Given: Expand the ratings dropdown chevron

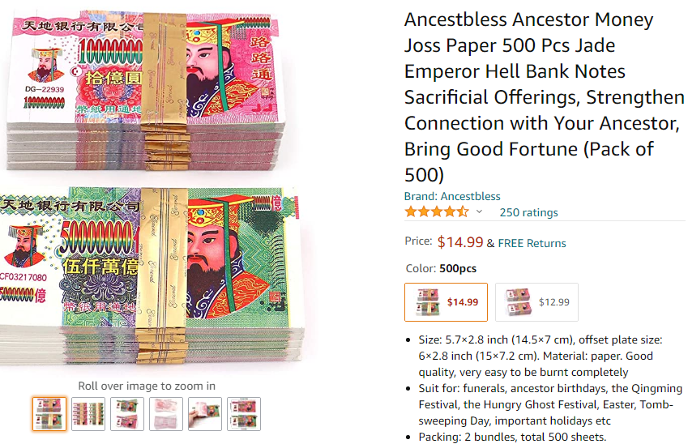Looking at the screenshot, I should click(479, 212).
